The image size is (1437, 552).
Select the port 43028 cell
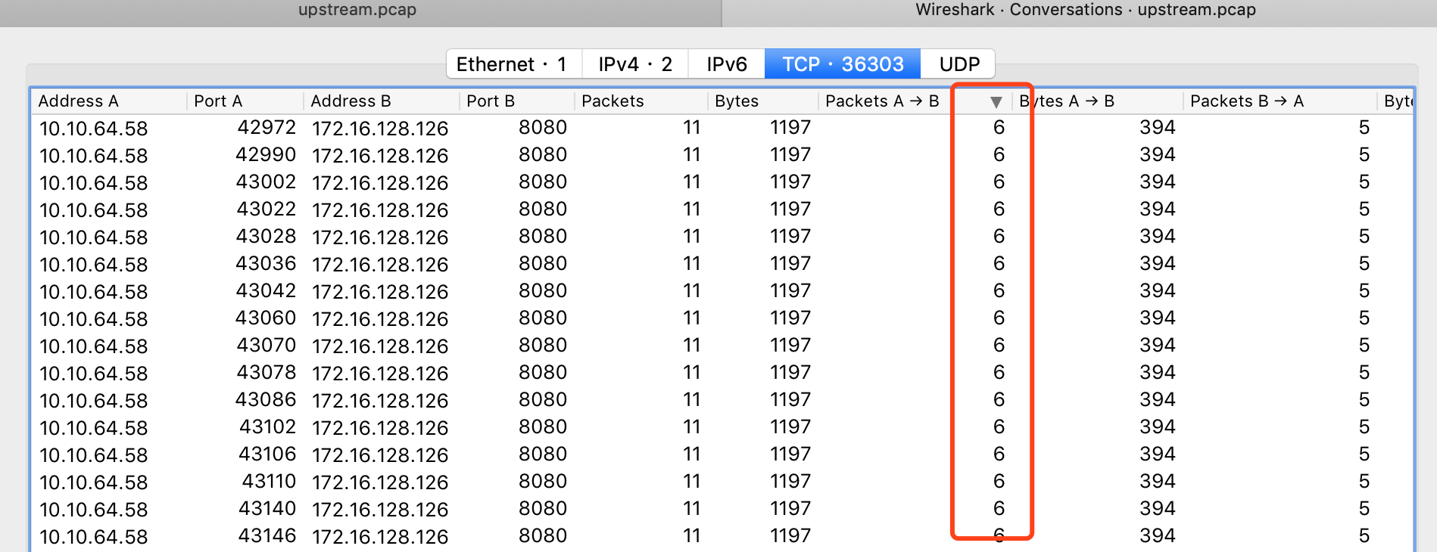tap(266, 237)
